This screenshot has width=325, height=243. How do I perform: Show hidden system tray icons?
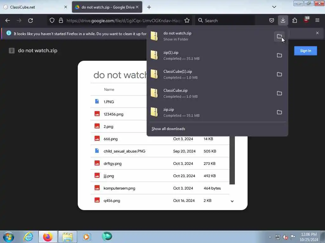click(270, 237)
